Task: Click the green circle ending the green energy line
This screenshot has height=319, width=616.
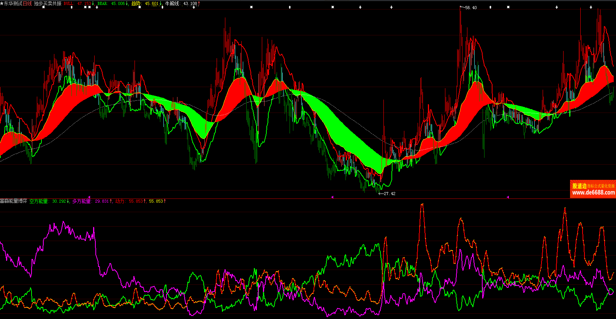Action: click(x=611, y=292)
